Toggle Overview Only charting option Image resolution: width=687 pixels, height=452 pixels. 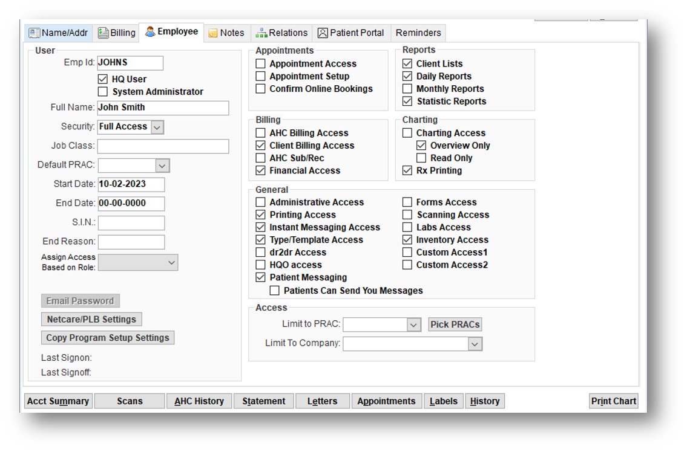tap(421, 145)
